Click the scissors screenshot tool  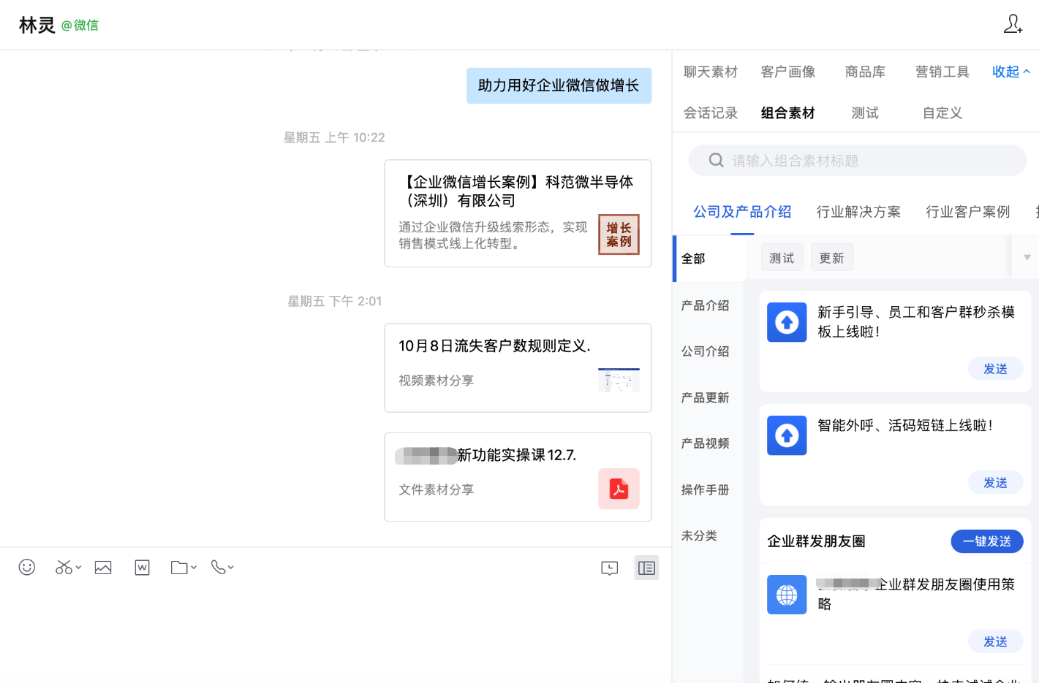[64, 568]
